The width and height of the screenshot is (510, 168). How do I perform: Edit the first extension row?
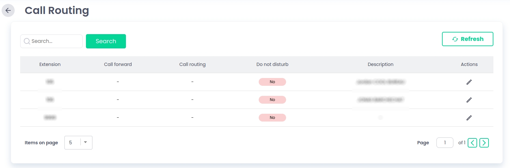(469, 82)
